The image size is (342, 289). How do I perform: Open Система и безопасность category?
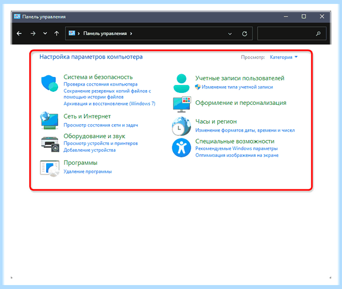(98, 77)
